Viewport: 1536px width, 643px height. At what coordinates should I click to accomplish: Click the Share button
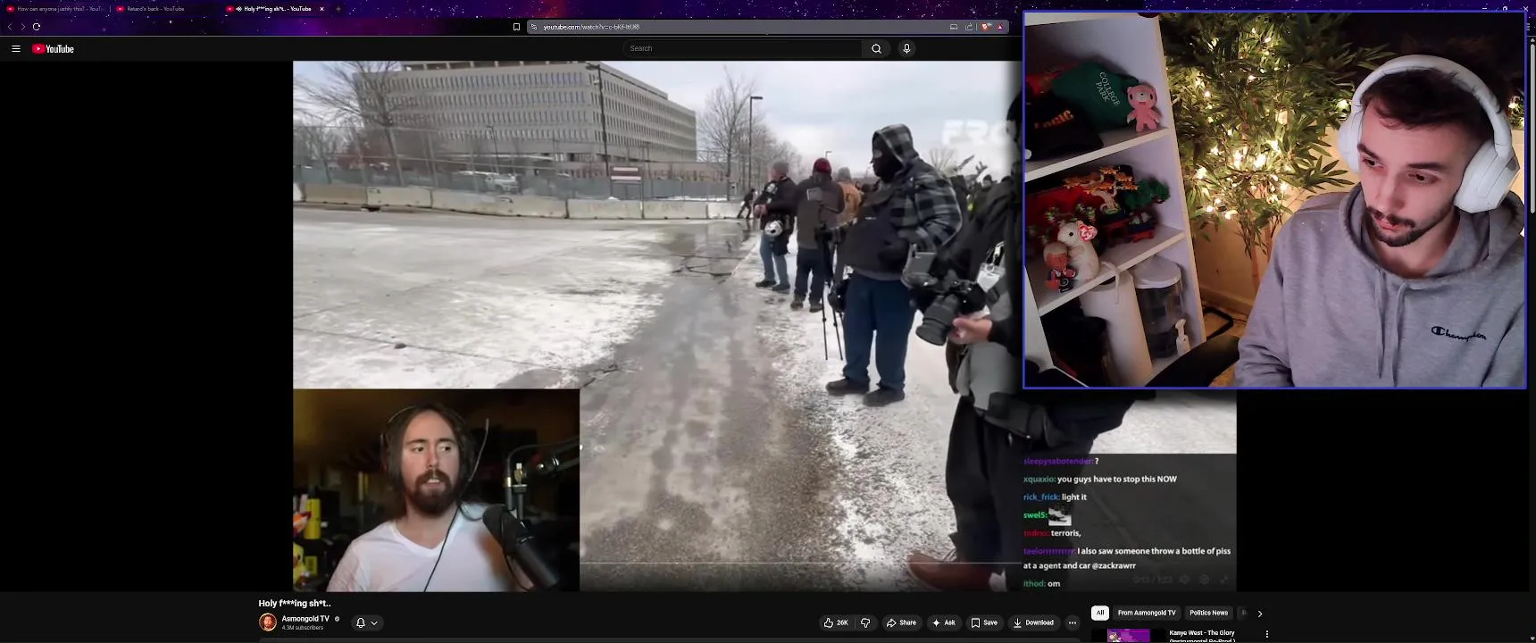tap(901, 622)
